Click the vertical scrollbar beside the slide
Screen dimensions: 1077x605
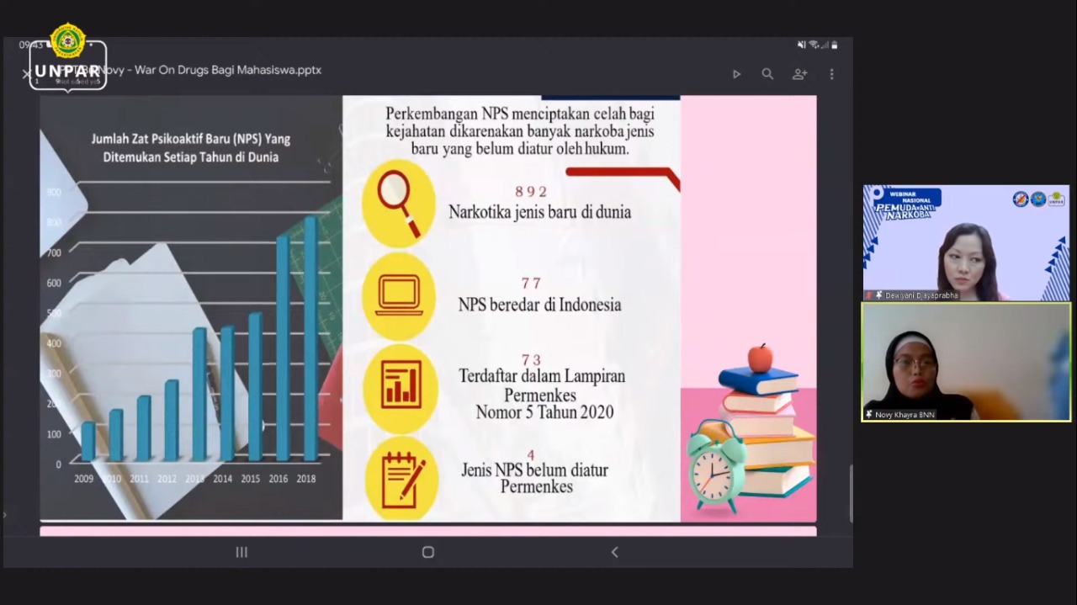pyautogui.click(x=850, y=492)
